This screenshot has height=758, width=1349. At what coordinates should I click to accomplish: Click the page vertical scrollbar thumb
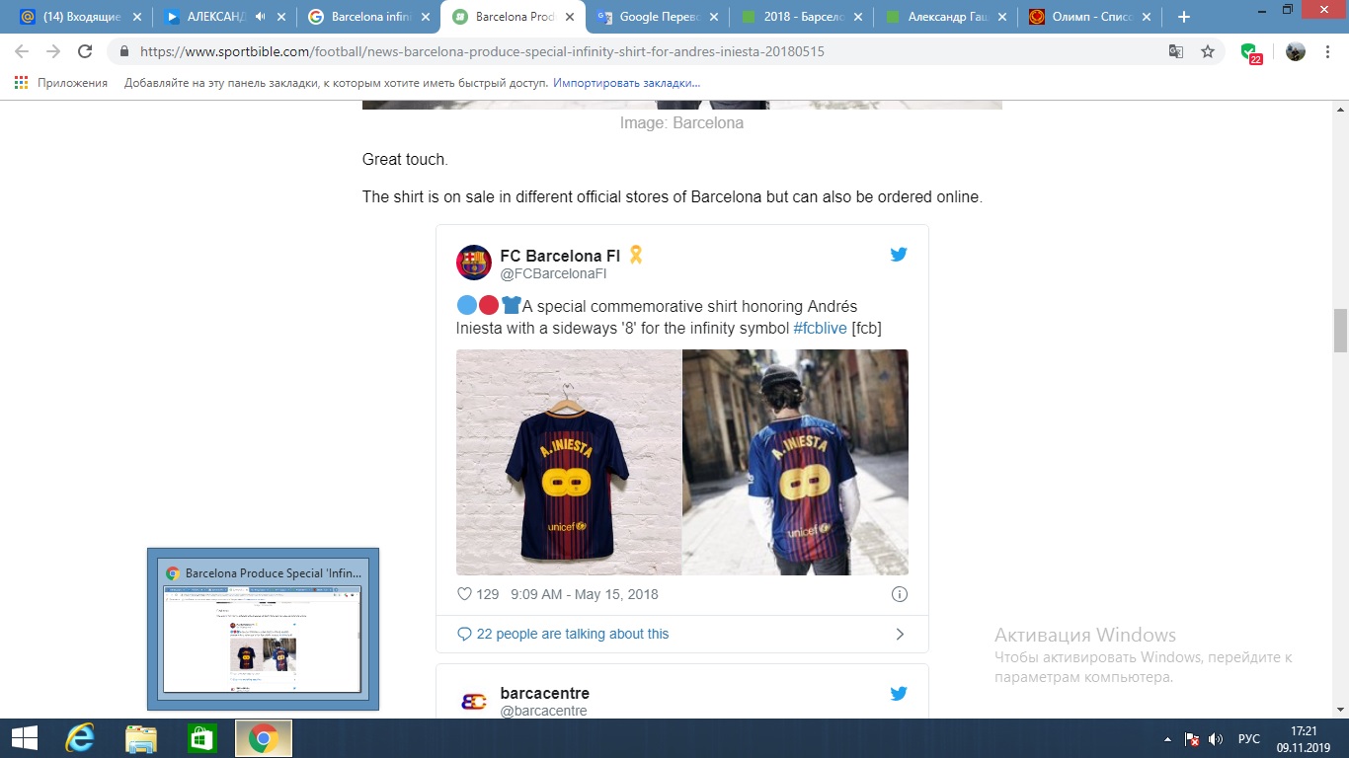click(x=1340, y=330)
